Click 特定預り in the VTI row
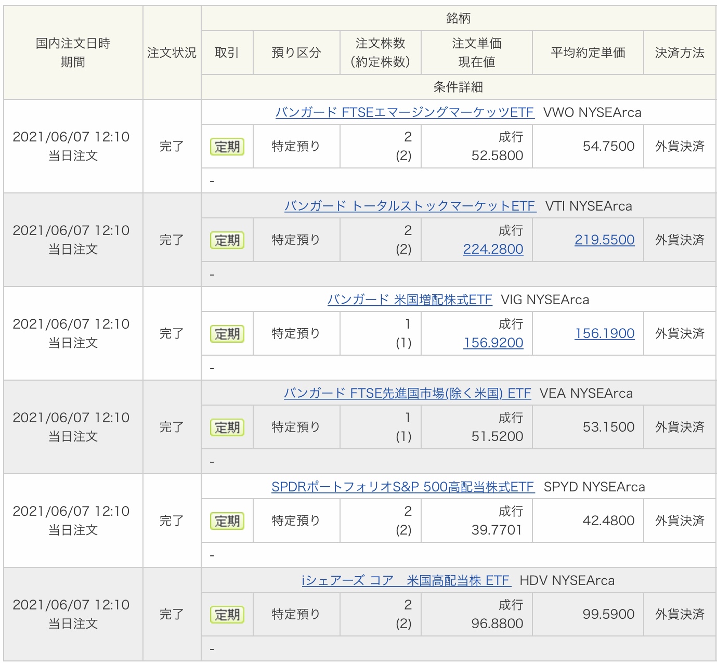 click(x=296, y=240)
